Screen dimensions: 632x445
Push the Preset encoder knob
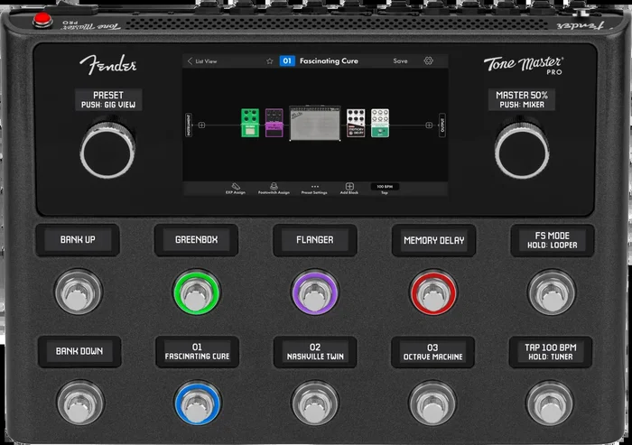tap(107, 152)
